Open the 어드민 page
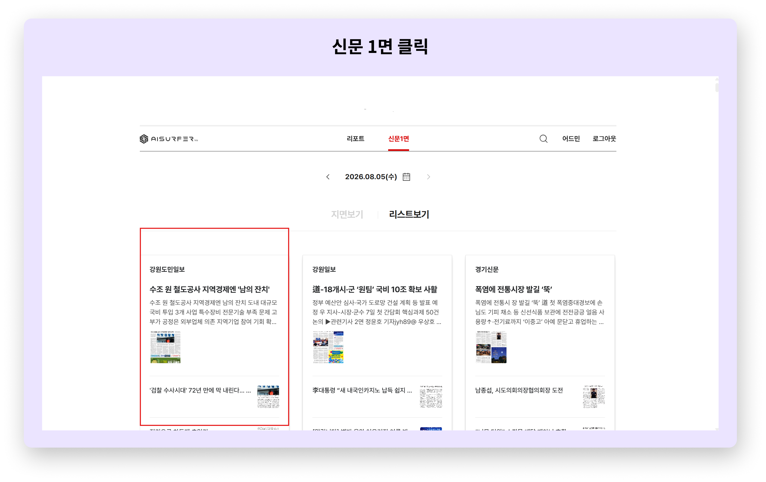766x482 pixels. [x=571, y=139]
